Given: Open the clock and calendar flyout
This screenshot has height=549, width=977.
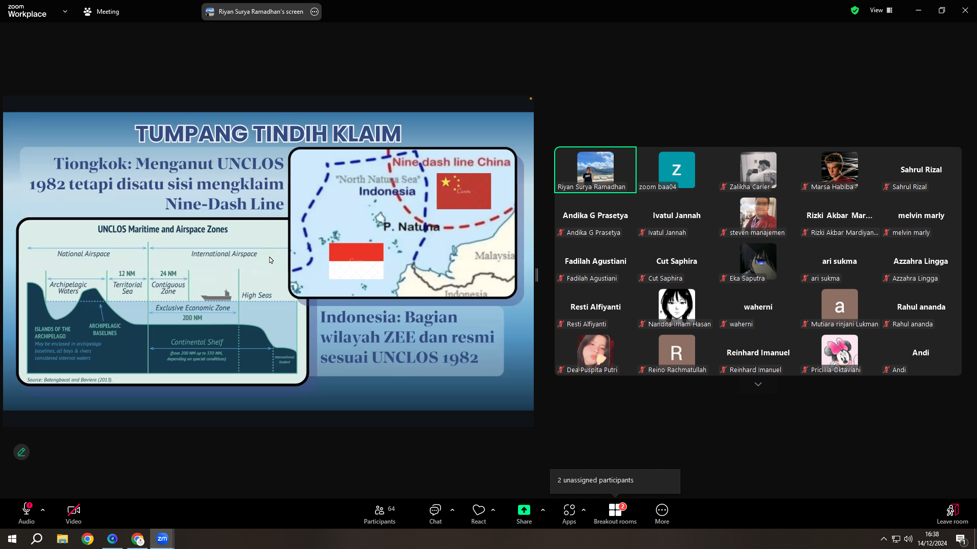Looking at the screenshot, I should [932, 539].
